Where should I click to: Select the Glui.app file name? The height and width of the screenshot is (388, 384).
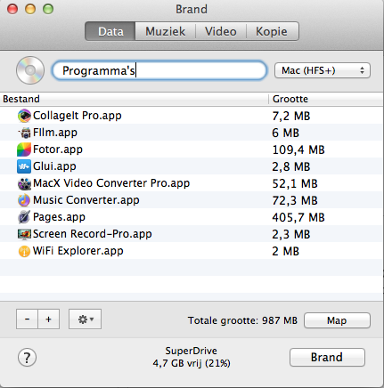(x=54, y=166)
